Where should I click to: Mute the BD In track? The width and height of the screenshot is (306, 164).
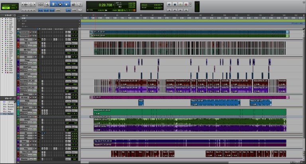coord(26,46)
